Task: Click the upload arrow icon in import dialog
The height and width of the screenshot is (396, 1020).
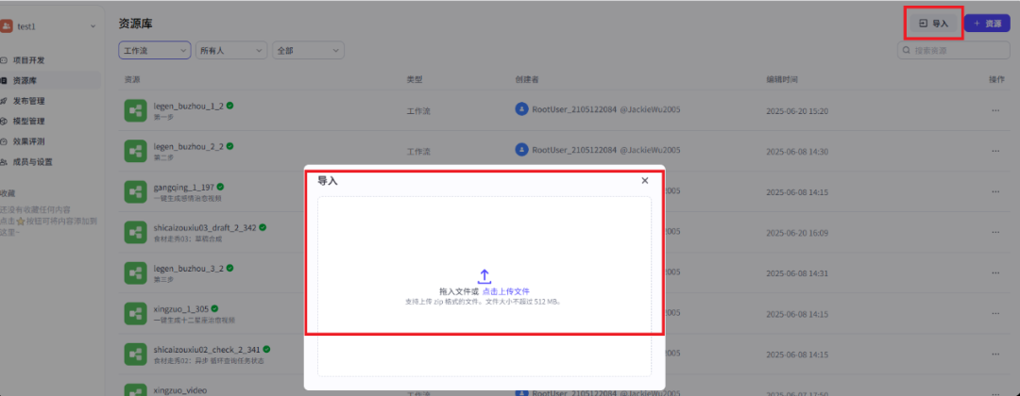Action: coord(484,276)
